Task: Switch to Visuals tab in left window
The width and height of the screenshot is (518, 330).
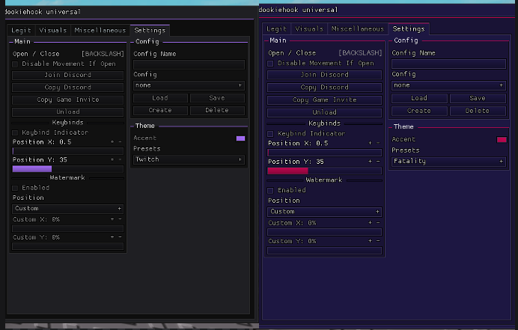Action: click(x=53, y=31)
